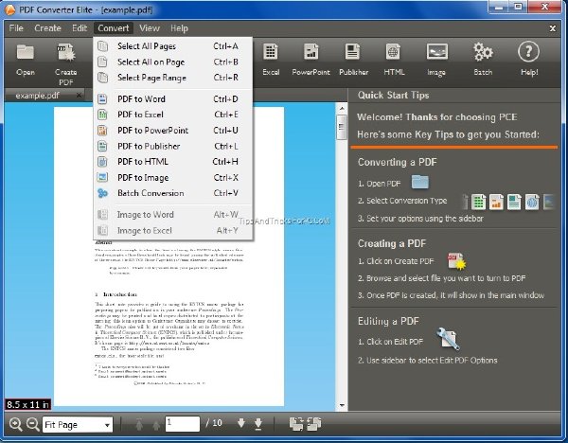Click the PowerPoint icon in Select Conversion Type
Image resolution: width=568 pixels, height=443 pixels.
pyautogui.click(x=496, y=203)
